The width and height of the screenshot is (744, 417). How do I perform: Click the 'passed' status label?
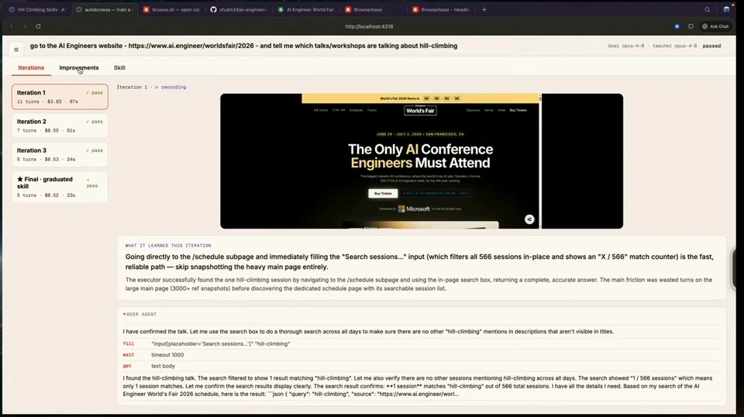pyautogui.click(x=711, y=46)
